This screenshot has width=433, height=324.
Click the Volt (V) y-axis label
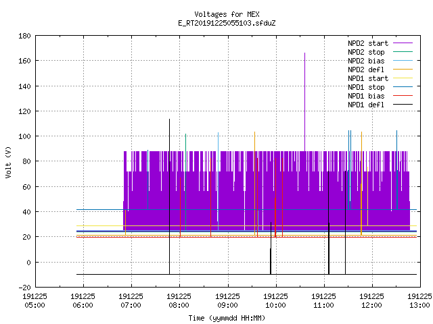point(8,162)
